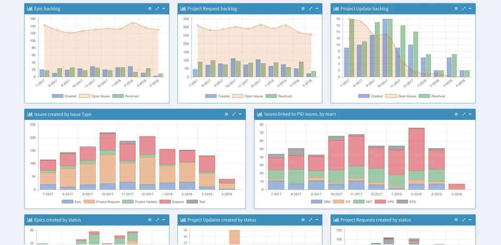This screenshot has height=245, width=501.
Task: Toggle Created in Project Update backlog legend
Action: coord(371,96)
